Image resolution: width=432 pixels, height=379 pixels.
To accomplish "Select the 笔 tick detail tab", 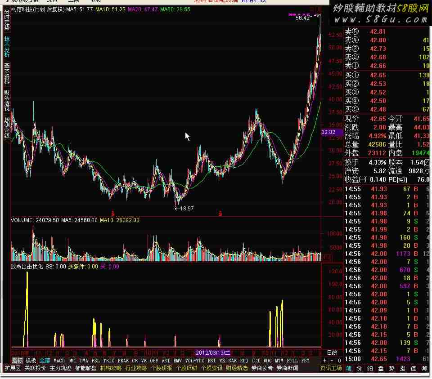I will 348,369.
